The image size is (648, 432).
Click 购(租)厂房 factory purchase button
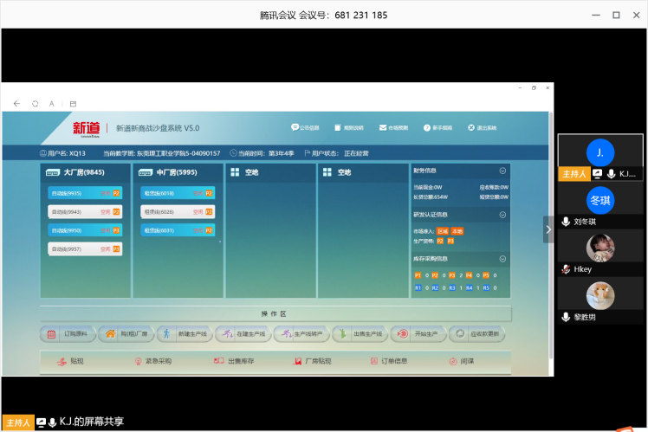point(125,334)
